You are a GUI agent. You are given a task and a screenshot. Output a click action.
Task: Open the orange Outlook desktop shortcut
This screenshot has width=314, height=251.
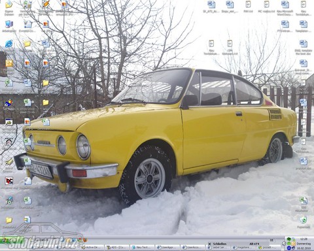(9, 63)
